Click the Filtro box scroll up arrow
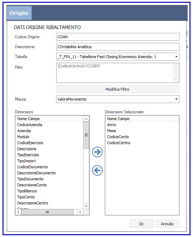The height and width of the screenshot is (237, 193). [x=176, y=66]
